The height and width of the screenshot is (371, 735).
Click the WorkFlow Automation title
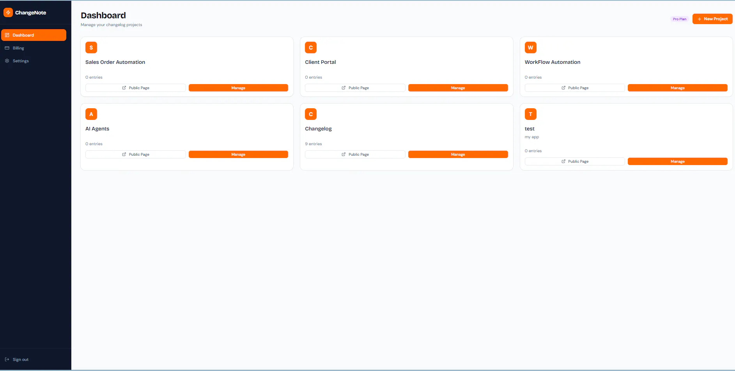click(x=553, y=62)
